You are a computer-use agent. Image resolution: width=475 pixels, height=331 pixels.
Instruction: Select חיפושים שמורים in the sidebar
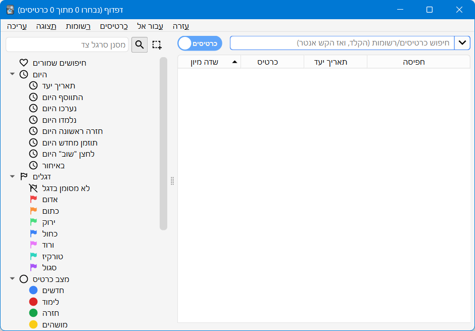pos(60,63)
